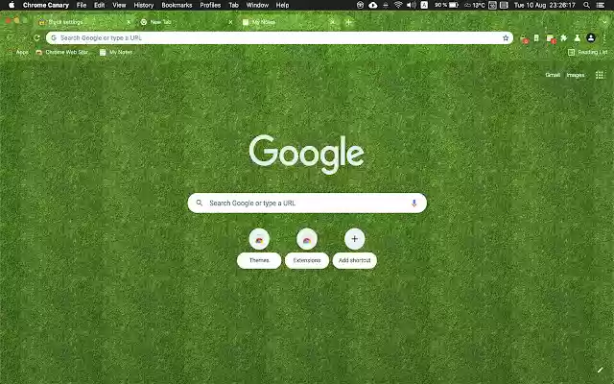Open the Tab menu
614x384 pixels.
(x=234, y=5)
